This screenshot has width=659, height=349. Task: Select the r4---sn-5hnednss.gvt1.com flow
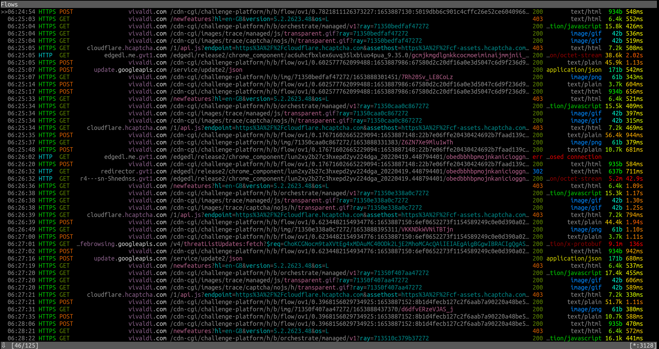pyautogui.click(x=311, y=179)
